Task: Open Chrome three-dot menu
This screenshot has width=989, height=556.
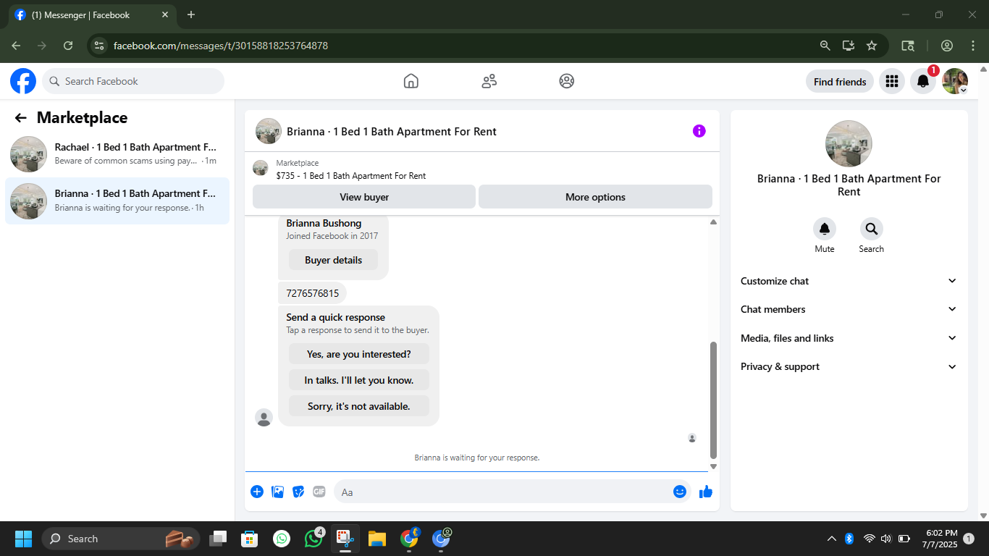Action: click(x=972, y=46)
